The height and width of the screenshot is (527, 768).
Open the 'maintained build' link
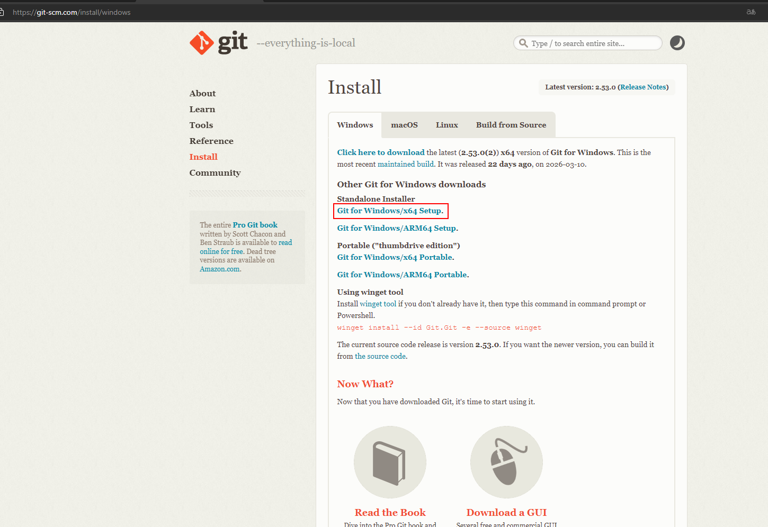406,164
